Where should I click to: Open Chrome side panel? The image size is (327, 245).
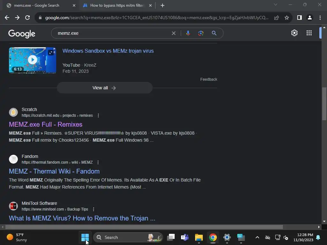tap(300, 18)
